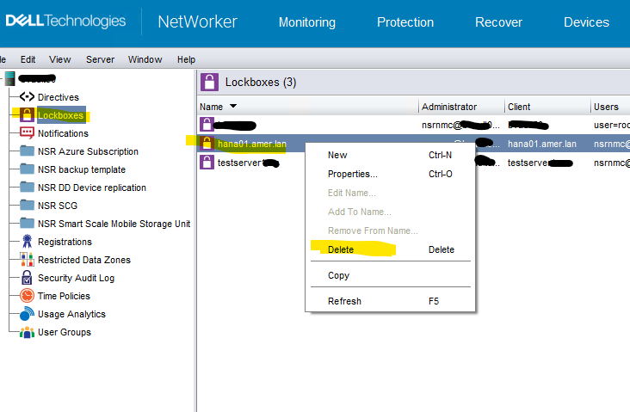This screenshot has height=412, width=630.
Task: Switch to the Devices tab
Action: tap(586, 22)
